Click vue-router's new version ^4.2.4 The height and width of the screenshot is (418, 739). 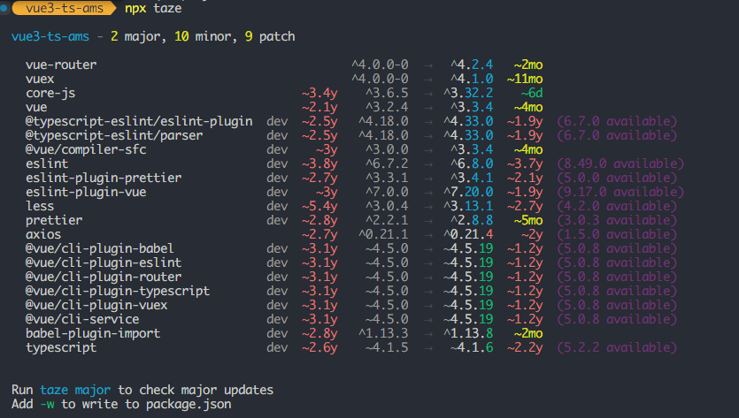[x=472, y=65]
